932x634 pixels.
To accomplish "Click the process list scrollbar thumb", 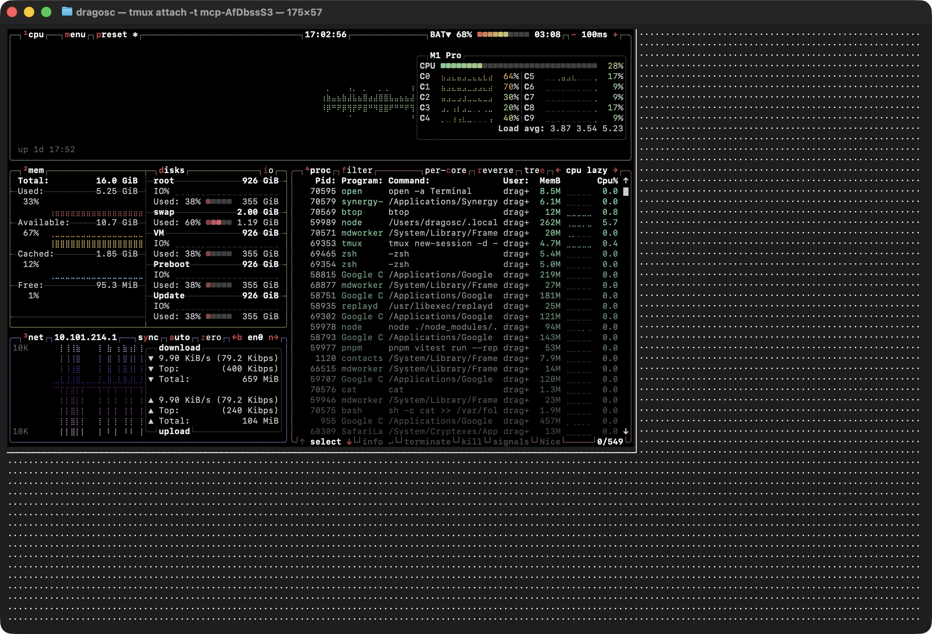I will click(626, 191).
